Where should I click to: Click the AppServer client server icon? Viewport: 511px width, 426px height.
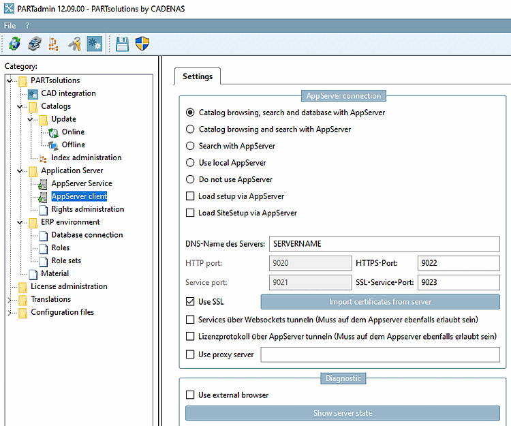pos(43,197)
